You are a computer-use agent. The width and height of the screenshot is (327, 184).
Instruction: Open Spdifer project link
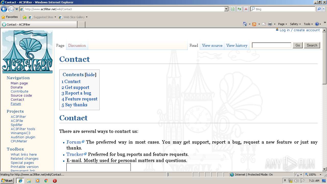[x=17, y=125]
